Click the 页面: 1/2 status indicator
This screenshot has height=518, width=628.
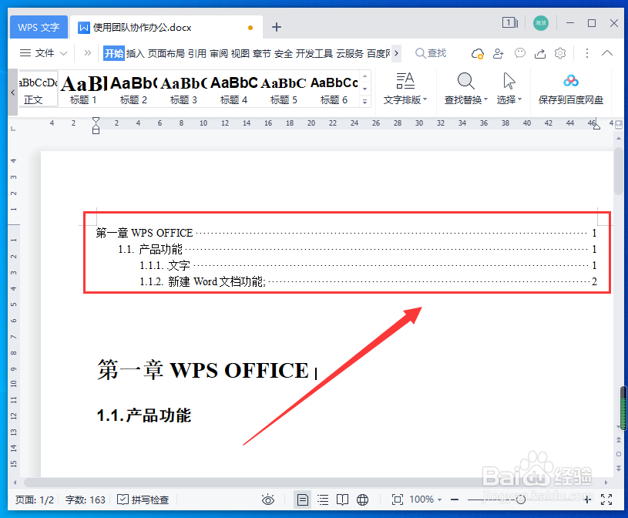coord(35,500)
